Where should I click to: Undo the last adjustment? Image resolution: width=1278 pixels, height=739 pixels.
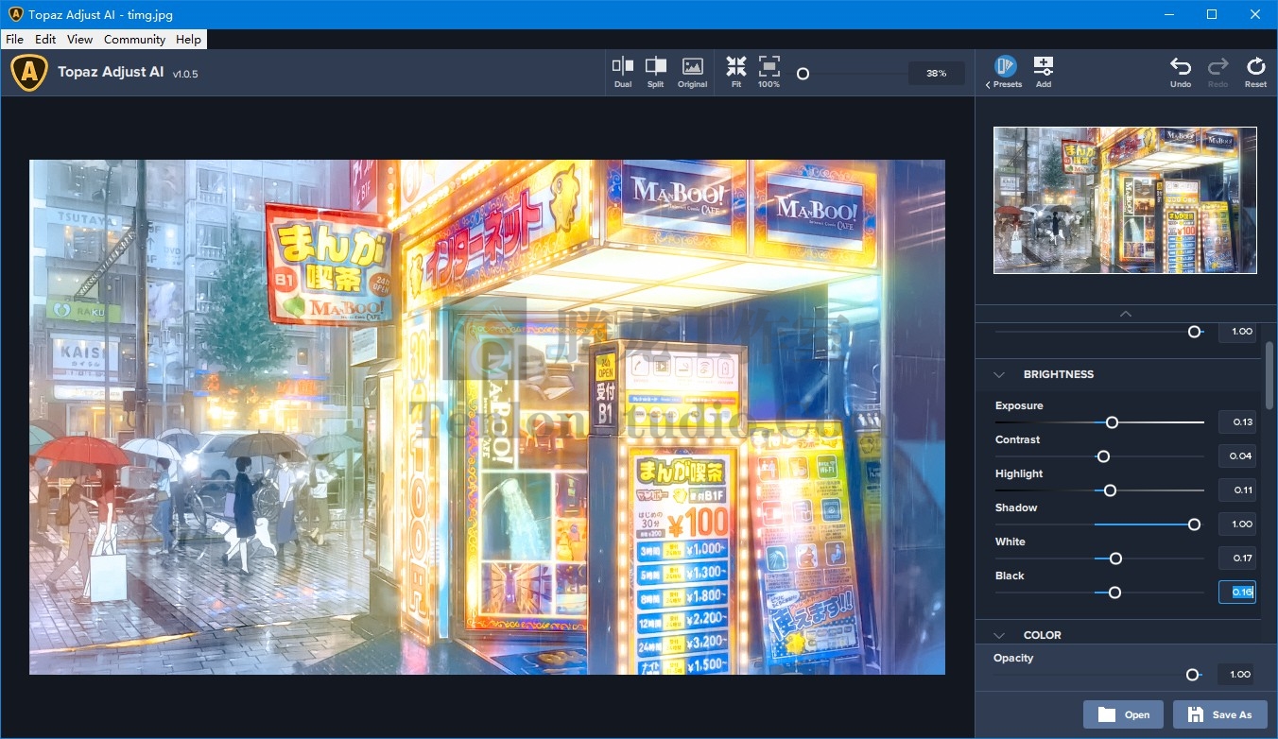tap(1181, 72)
